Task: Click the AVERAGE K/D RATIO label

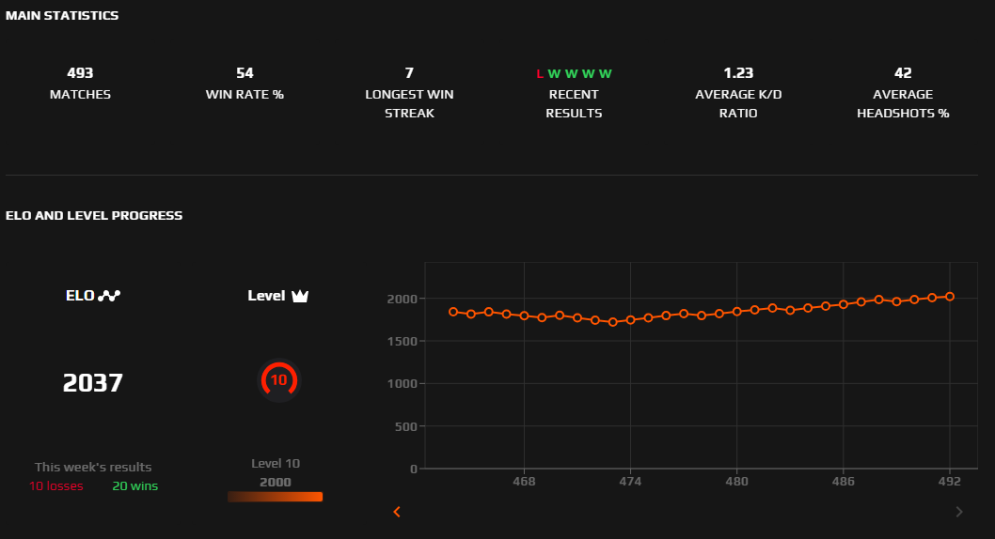Action: pos(738,104)
